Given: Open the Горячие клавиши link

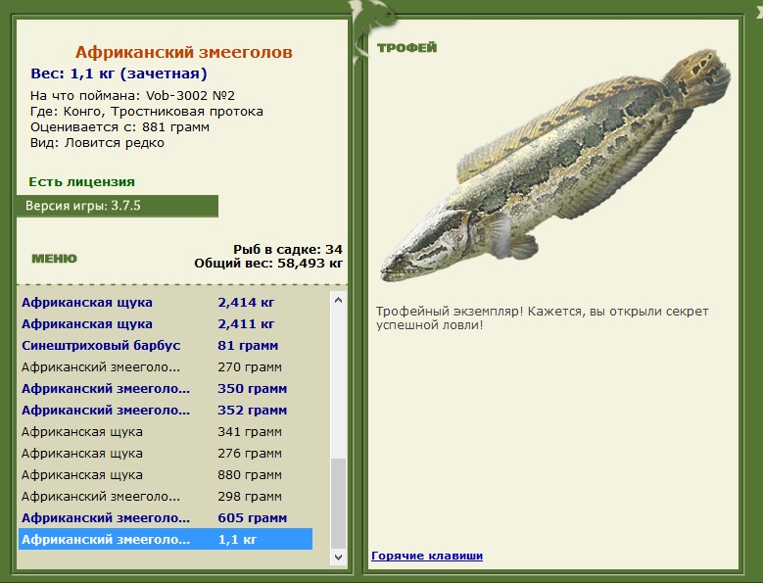Looking at the screenshot, I should (427, 556).
